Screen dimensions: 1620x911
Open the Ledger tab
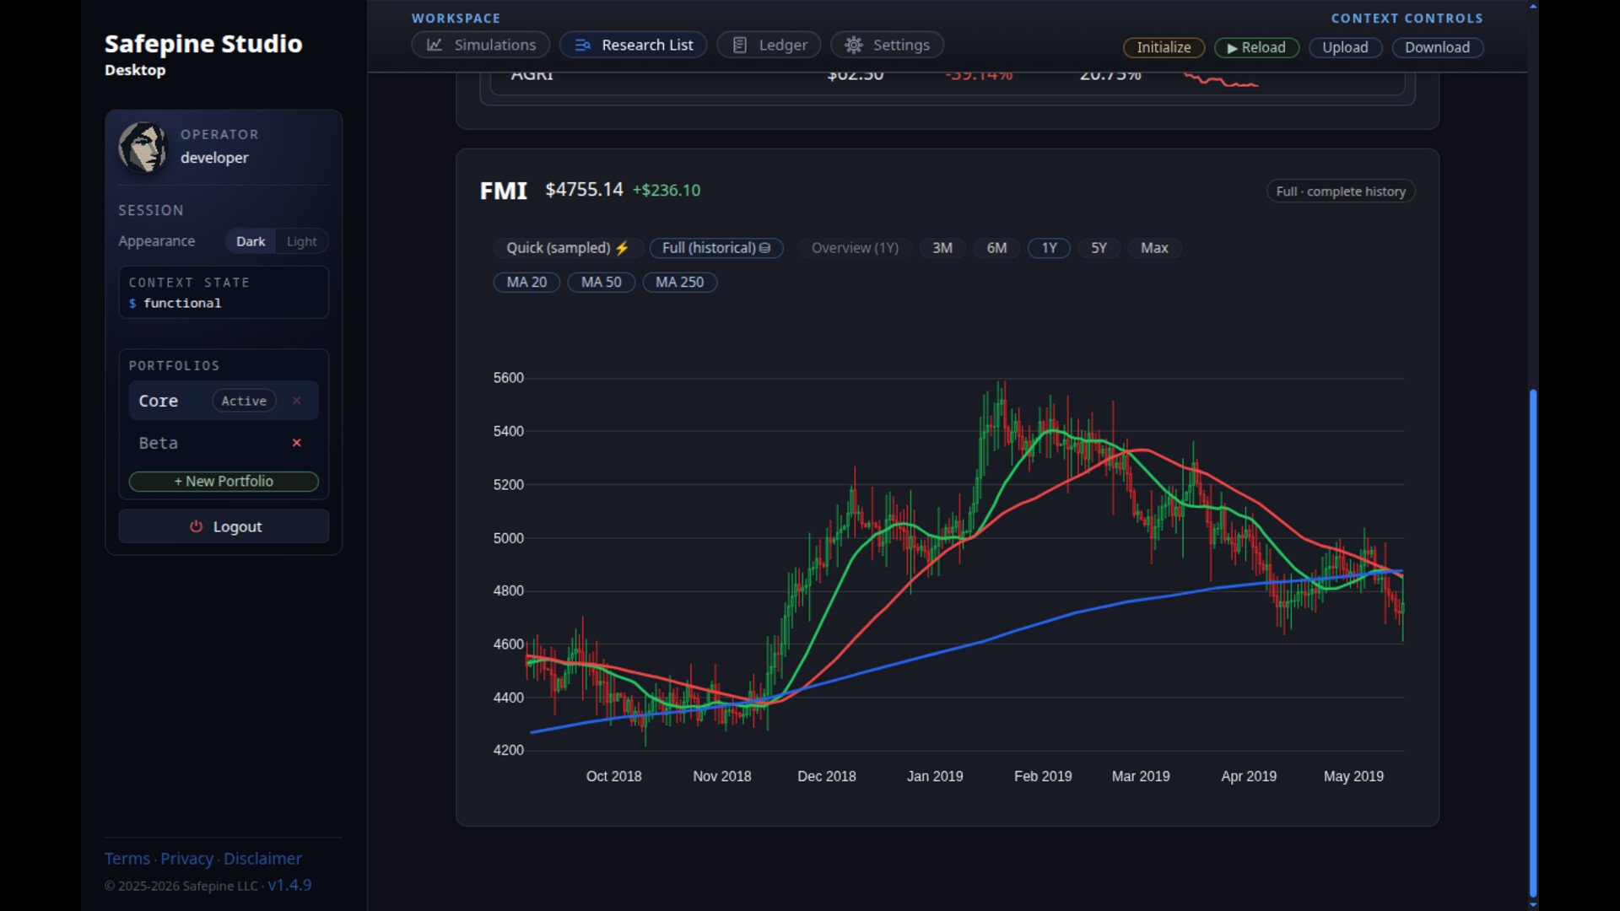(769, 46)
